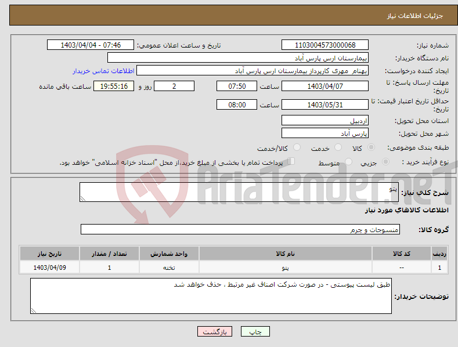Viewport: 458px width, 347px height.
Task: Click the unit cell تخته
Action: point(169,268)
